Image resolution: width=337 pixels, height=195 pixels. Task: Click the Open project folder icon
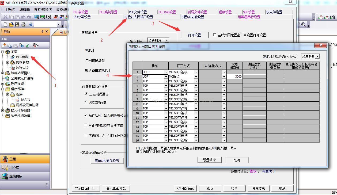click(11, 25)
